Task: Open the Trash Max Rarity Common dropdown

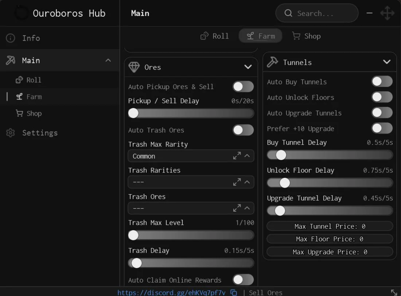Action: [191, 156]
